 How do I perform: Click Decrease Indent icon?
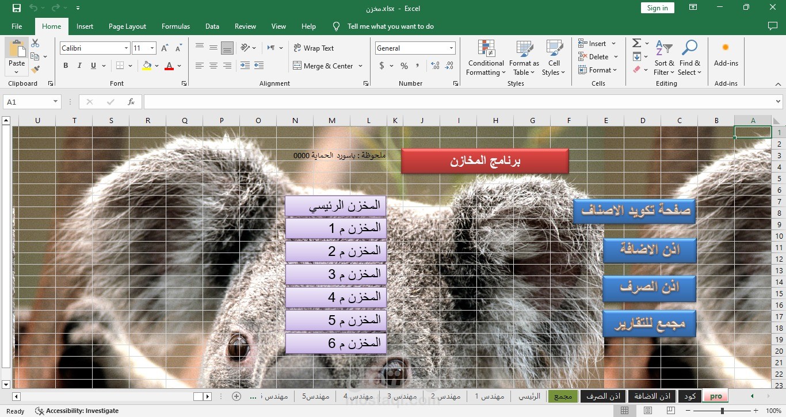coord(245,66)
